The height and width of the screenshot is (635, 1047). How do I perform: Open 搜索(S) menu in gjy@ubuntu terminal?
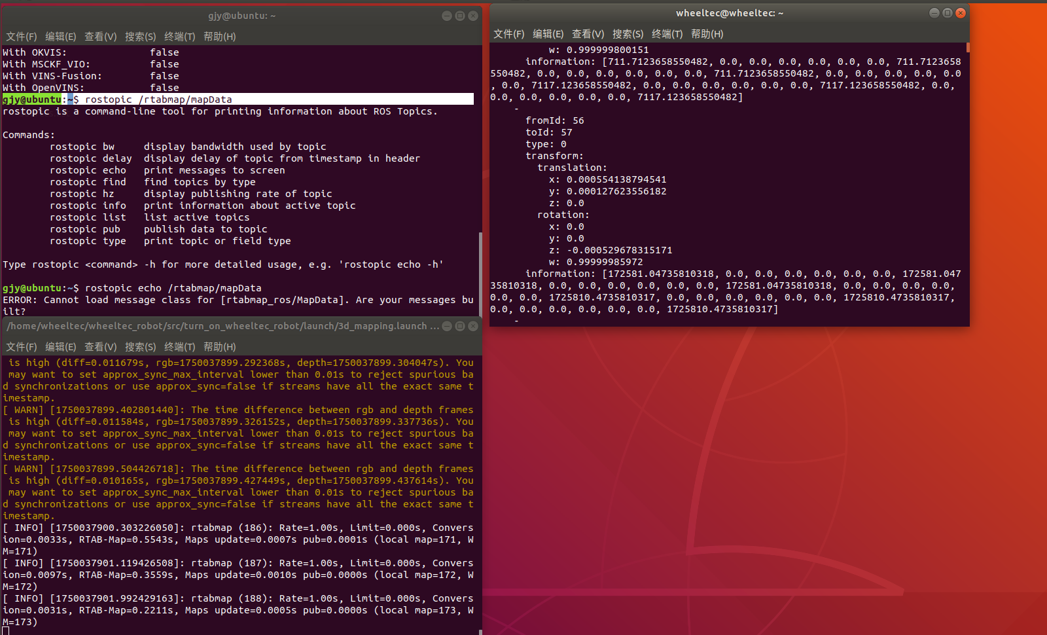[x=140, y=37]
